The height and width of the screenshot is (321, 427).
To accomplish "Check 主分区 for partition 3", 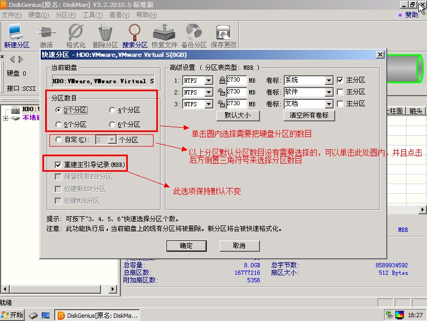I will pos(340,104).
